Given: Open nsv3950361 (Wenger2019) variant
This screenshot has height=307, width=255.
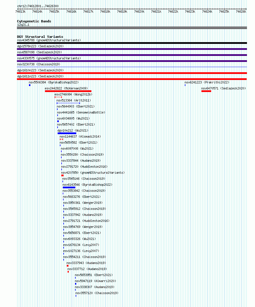Looking at the screenshot, I should pyautogui.click(x=83, y=203).
